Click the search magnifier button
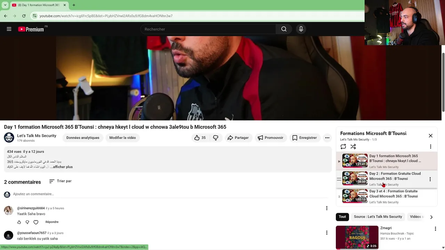The width and height of the screenshot is (445, 250). 284,29
